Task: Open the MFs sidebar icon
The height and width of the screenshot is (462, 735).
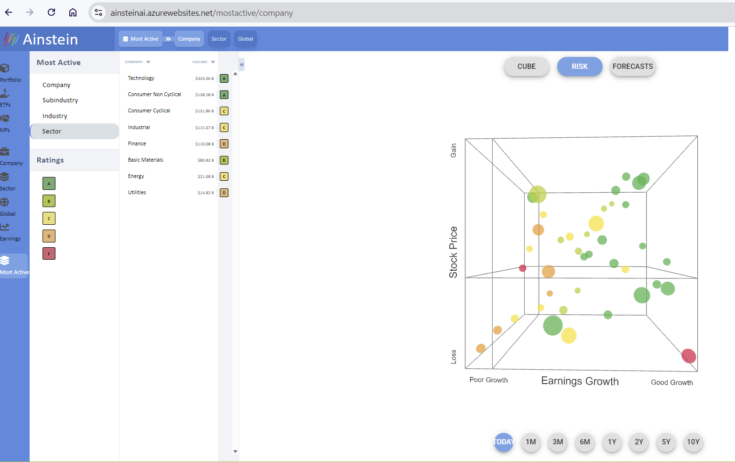Action: (5, 119)
